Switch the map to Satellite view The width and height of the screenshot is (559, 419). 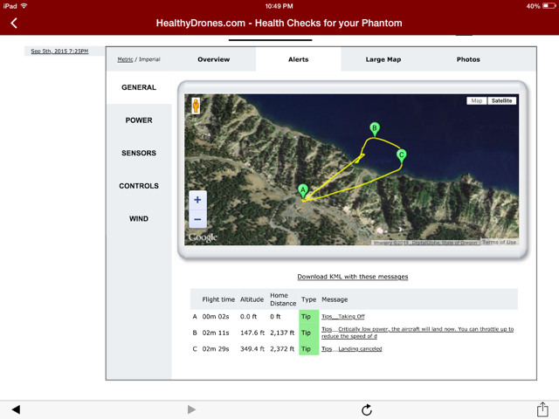click(x=501, y=101)
